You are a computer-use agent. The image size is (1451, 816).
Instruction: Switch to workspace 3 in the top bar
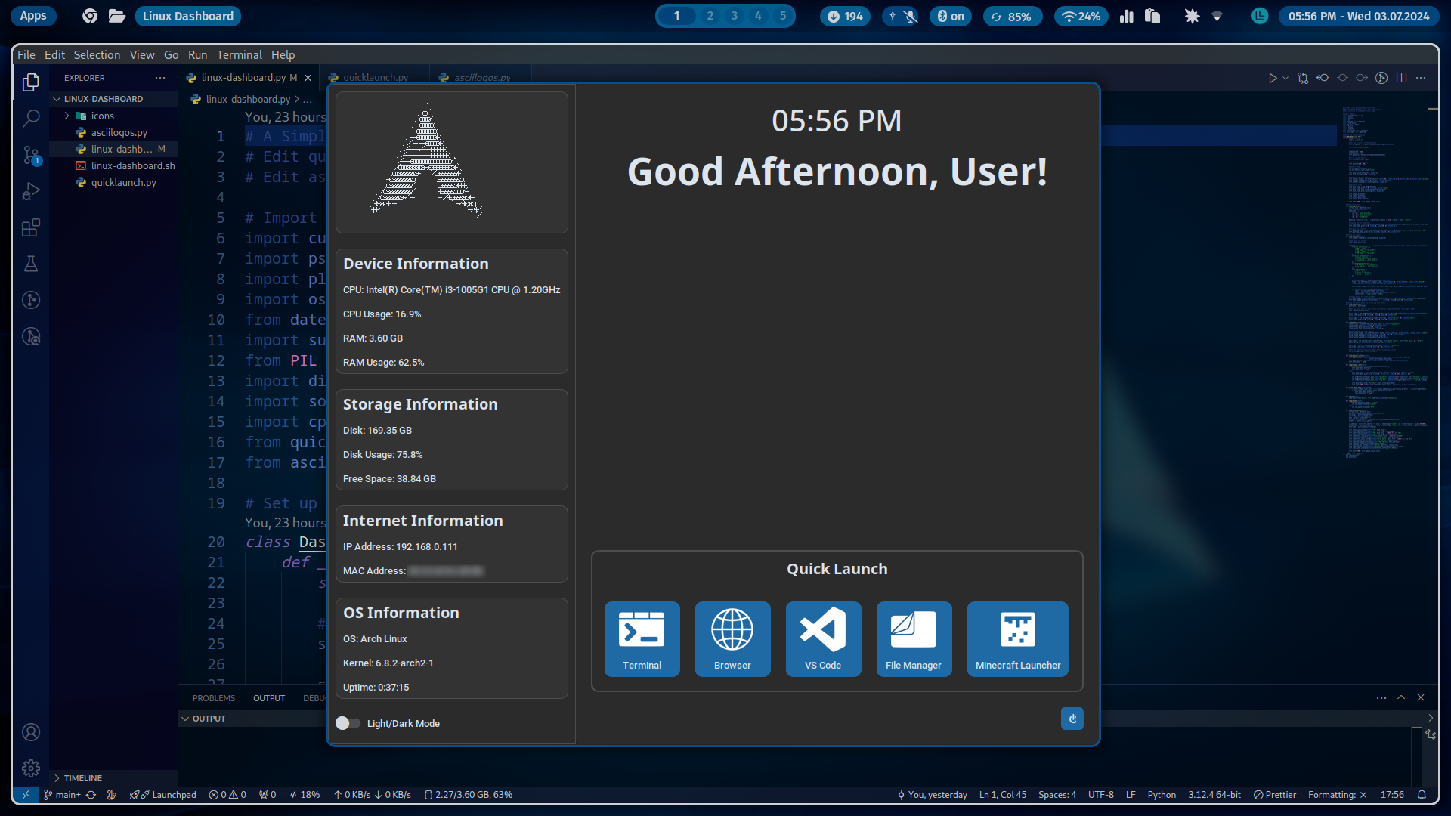[x=735, y=15]
